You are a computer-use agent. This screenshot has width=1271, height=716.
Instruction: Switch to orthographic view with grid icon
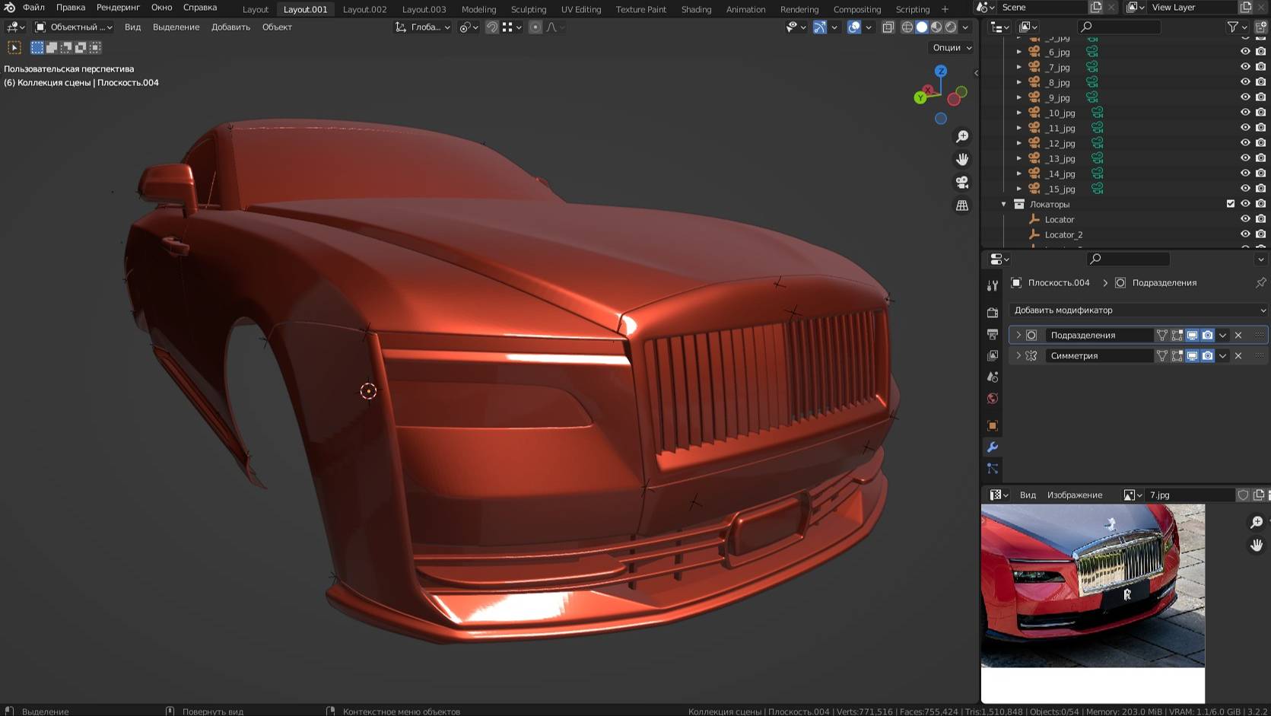coord(962,205)
